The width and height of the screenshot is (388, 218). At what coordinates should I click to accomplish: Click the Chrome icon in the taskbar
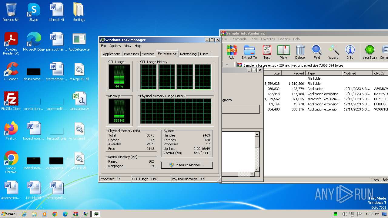coord(55,214)
